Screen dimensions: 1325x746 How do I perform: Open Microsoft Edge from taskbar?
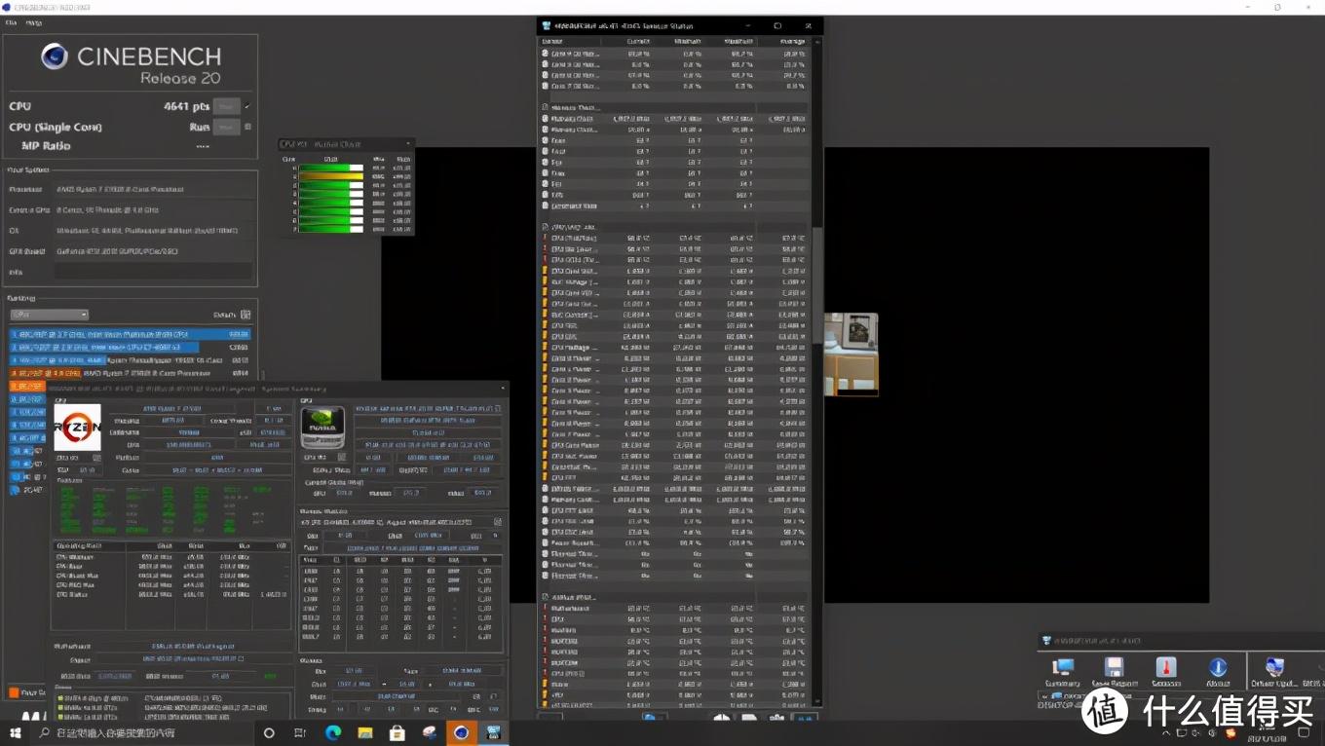click(x=333, y=733)
